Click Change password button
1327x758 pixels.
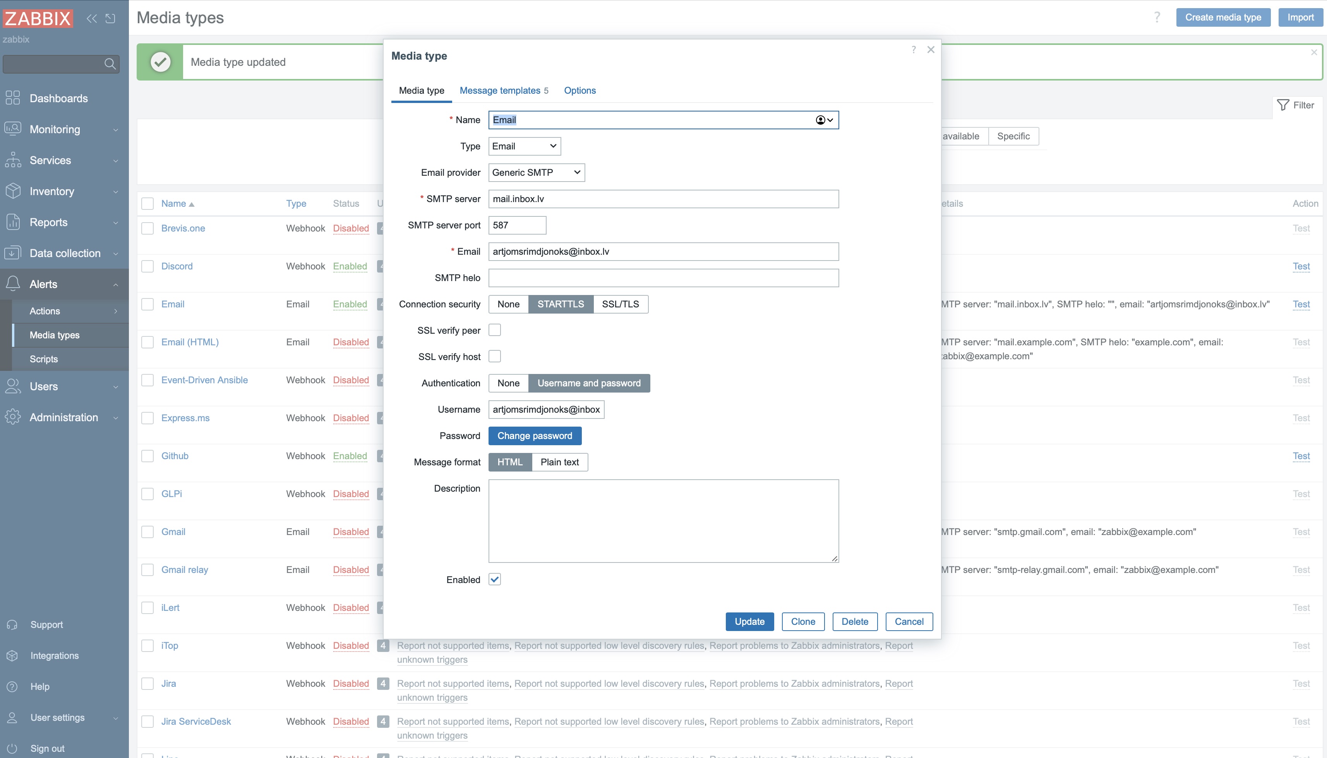click(535, 436)
